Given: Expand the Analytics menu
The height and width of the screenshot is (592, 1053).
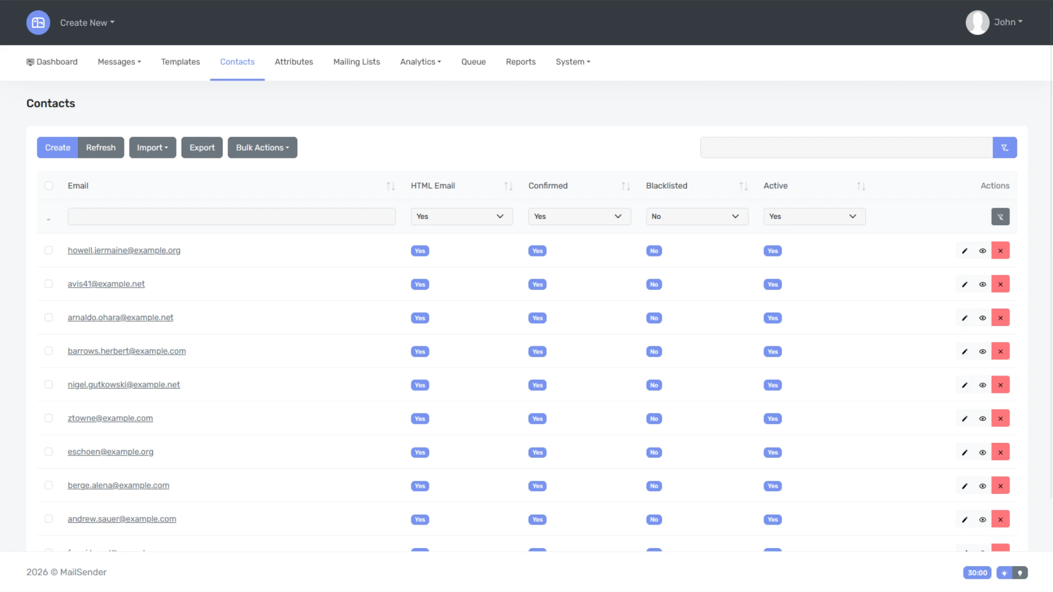Looking at the screenshot, I should pyautogui.click(x=421, y=62).
